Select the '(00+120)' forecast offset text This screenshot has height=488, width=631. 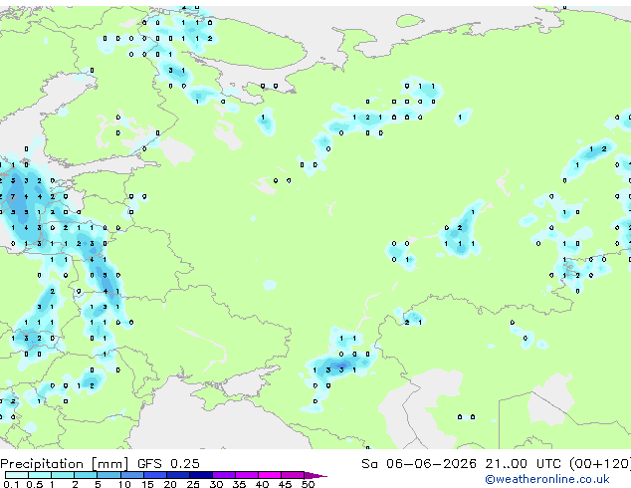pyautogui.click(x=599, y=464)
